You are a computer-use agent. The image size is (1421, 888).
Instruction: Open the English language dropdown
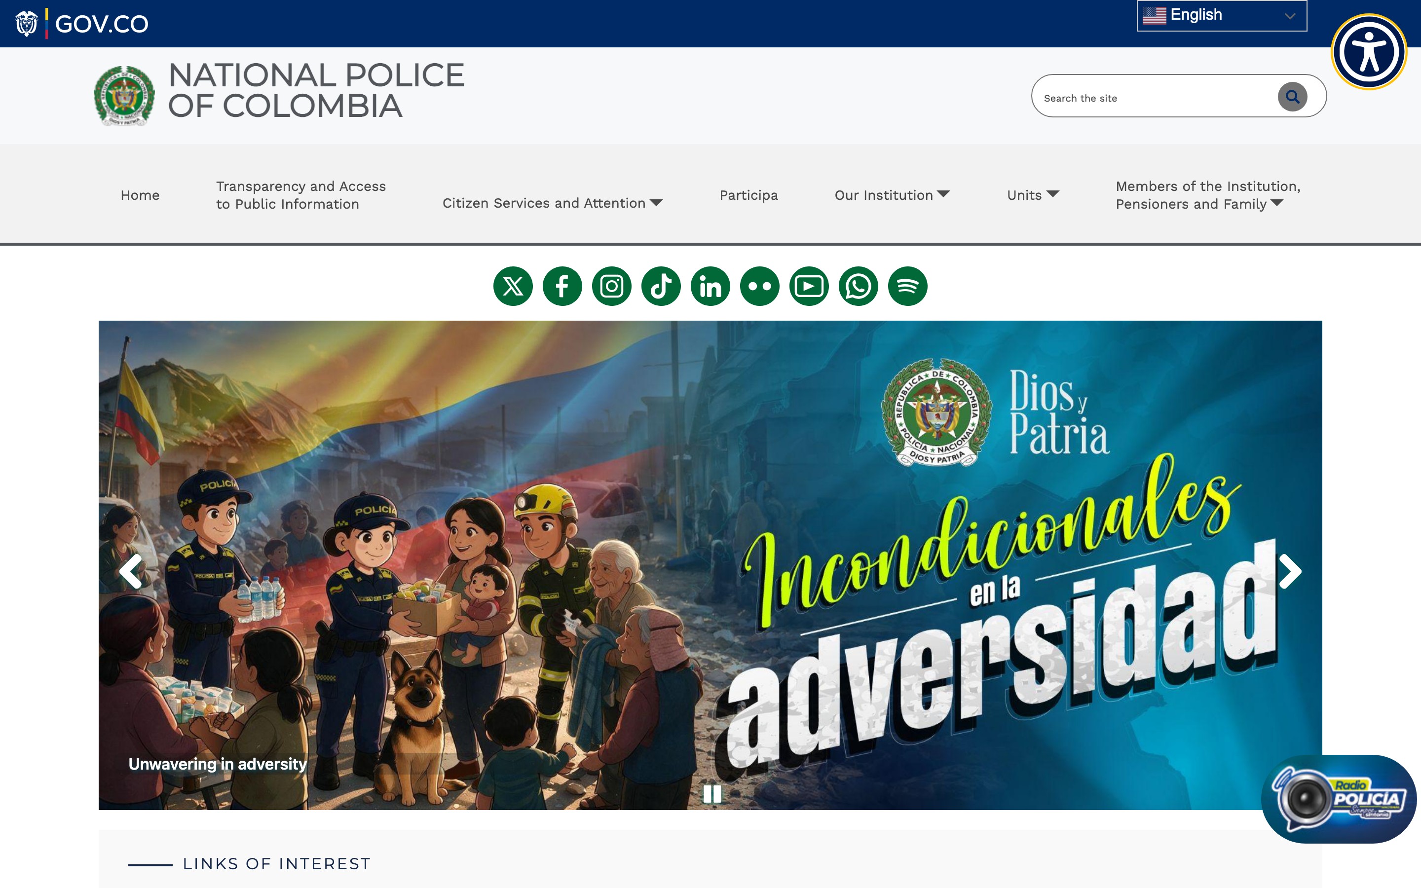[1221, 15]
